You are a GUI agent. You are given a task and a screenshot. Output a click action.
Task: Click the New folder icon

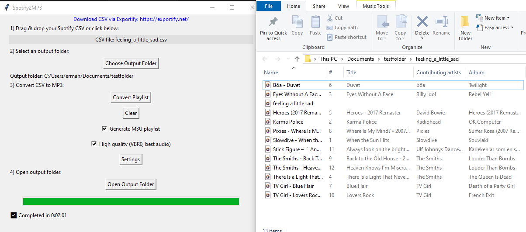[465, 22]
